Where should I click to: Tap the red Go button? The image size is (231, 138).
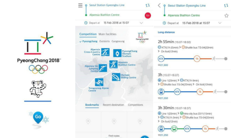pyautogui.click(x=148, y=15)
